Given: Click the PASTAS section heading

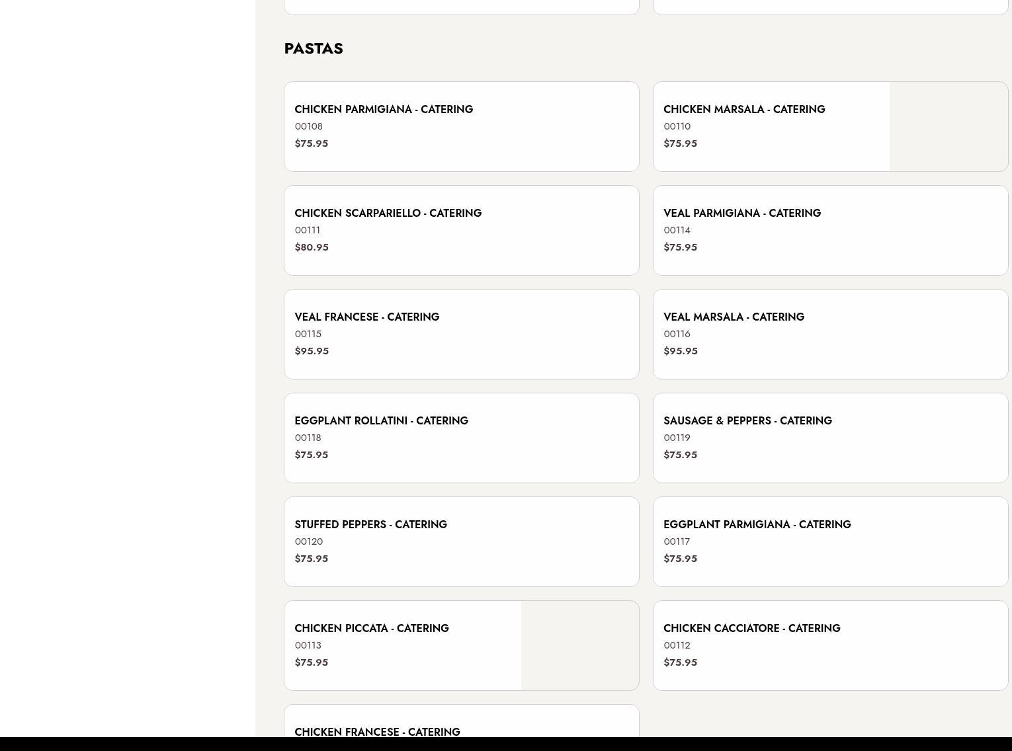Looking at the screenshot, I should click(314, 48).
